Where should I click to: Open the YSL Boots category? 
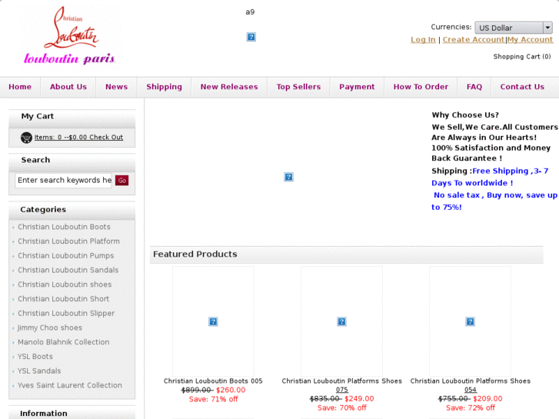pos(35,356)
